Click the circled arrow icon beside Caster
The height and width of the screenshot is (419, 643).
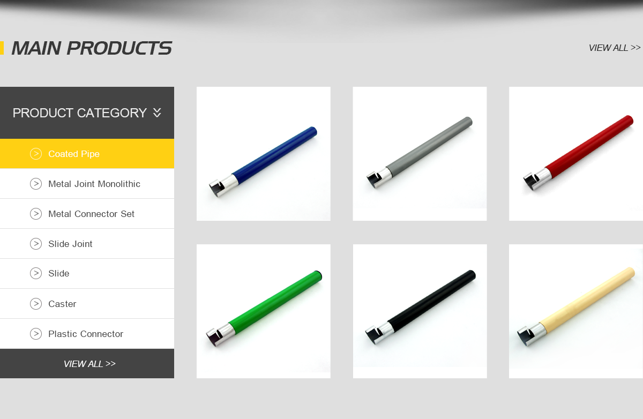[36, 304]
